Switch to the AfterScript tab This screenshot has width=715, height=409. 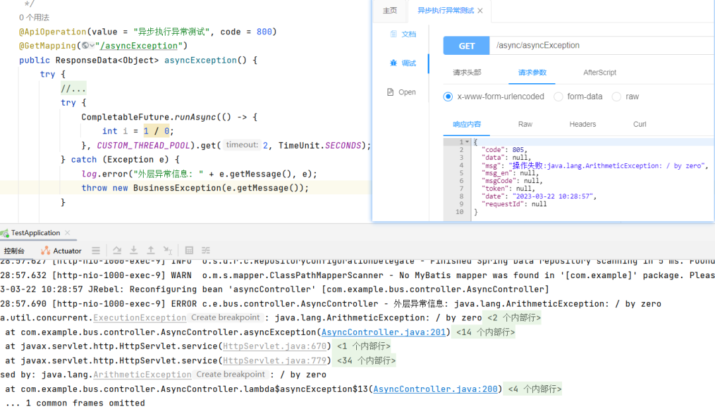click(600, 73)
